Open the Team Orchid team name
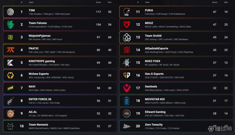The width and height of the screenshot is (235, 135). (x=153, y=36)
